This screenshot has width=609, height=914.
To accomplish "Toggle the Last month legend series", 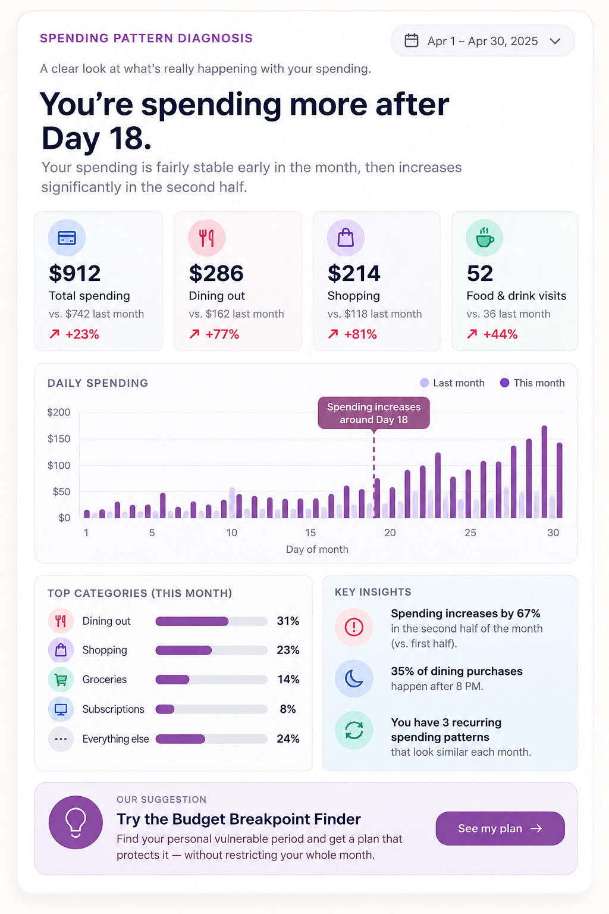I will pos(452,383).
